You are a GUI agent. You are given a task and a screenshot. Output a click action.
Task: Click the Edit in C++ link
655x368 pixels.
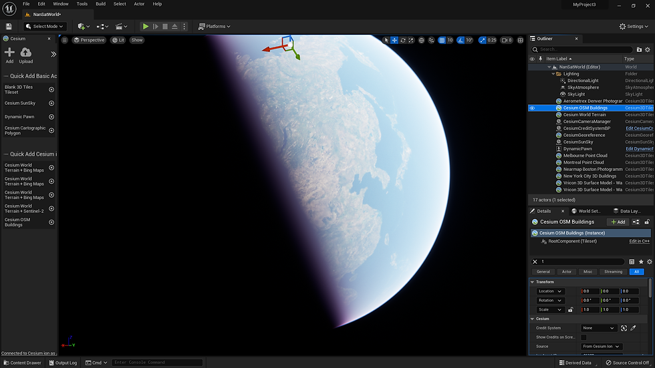tap(640, 241)
